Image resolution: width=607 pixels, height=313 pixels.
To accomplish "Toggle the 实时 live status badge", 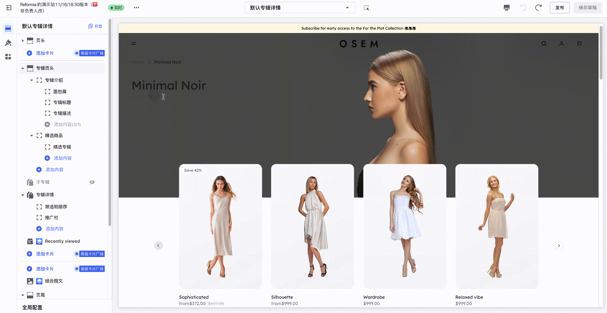I will (116, 8).
